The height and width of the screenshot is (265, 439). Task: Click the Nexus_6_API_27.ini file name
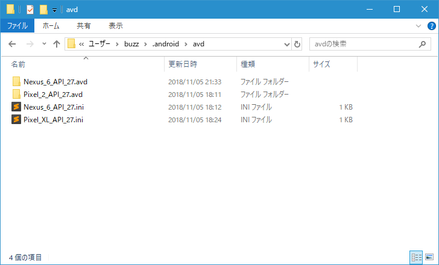coord(54,107)
